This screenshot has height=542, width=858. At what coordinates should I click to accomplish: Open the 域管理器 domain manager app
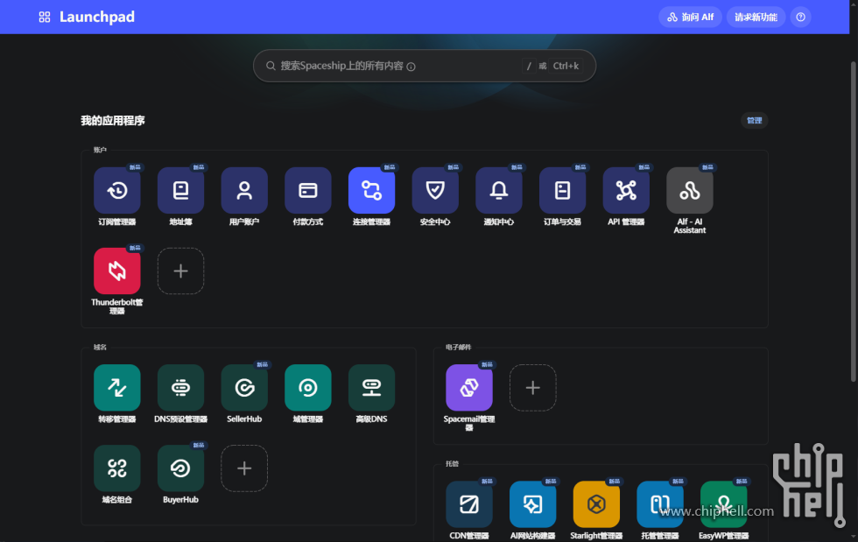click(308, 388)
